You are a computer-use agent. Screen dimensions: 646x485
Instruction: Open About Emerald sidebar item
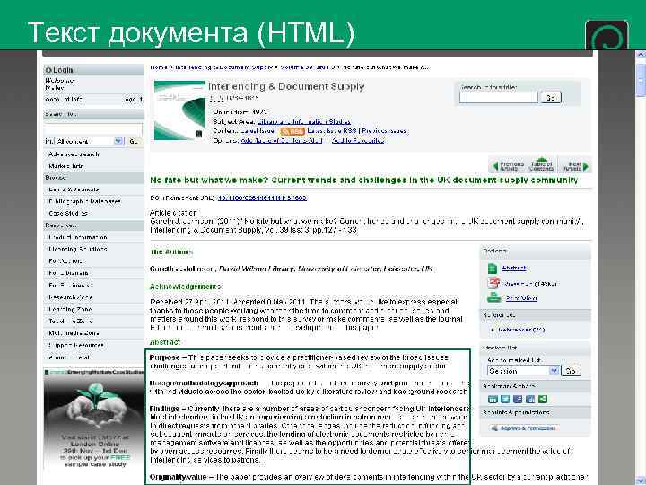[71, 357]
